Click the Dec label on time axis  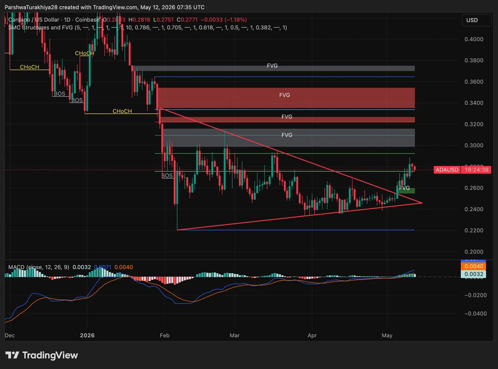10,335
